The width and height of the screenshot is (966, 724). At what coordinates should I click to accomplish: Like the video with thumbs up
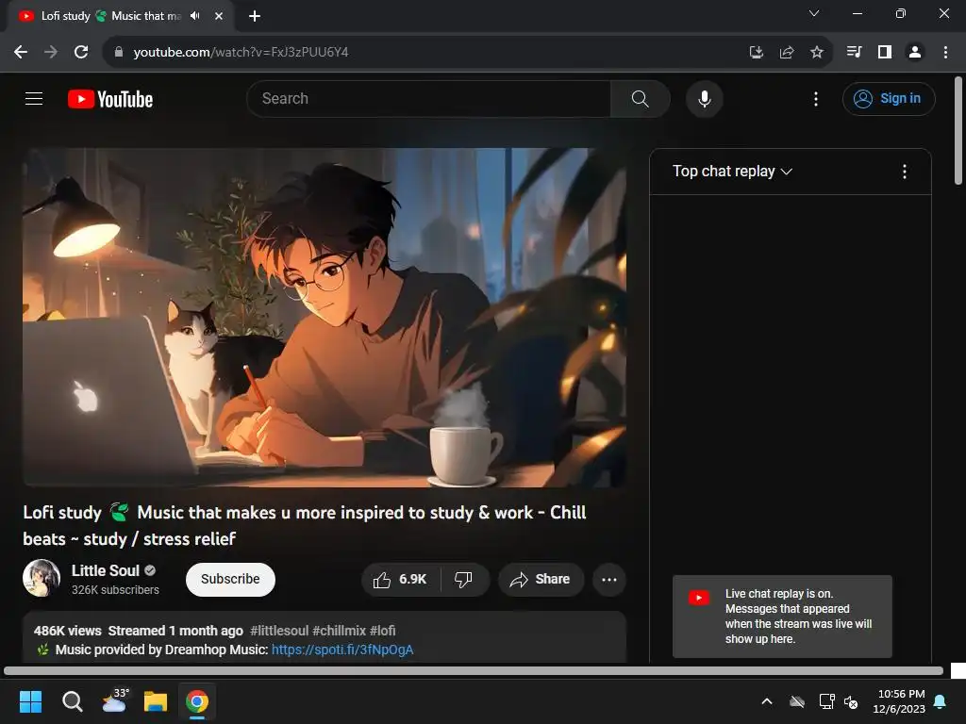click(400, 580)
